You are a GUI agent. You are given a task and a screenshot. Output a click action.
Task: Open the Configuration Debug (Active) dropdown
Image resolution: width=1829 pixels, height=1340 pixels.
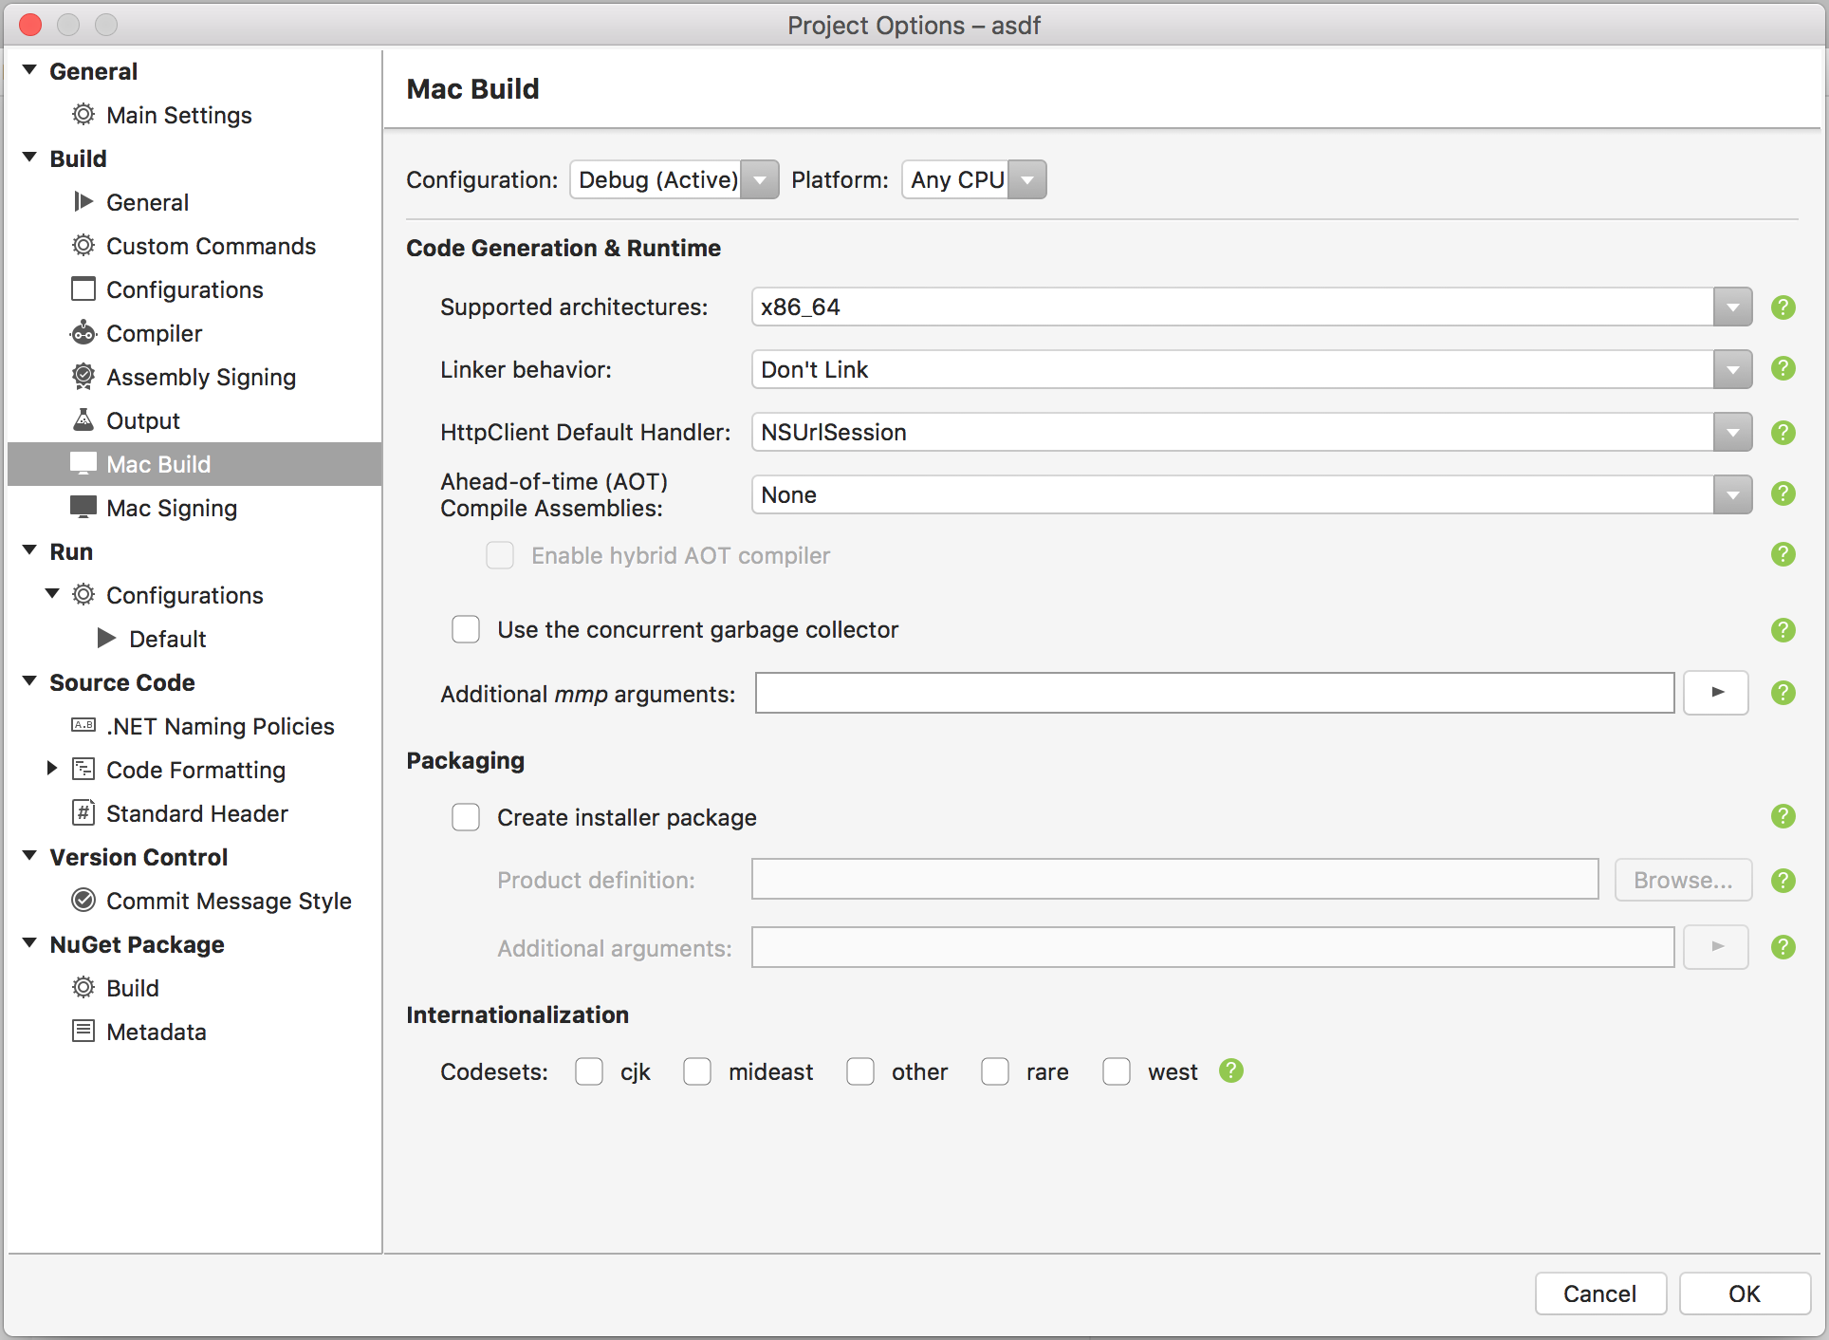pos(759,179)
